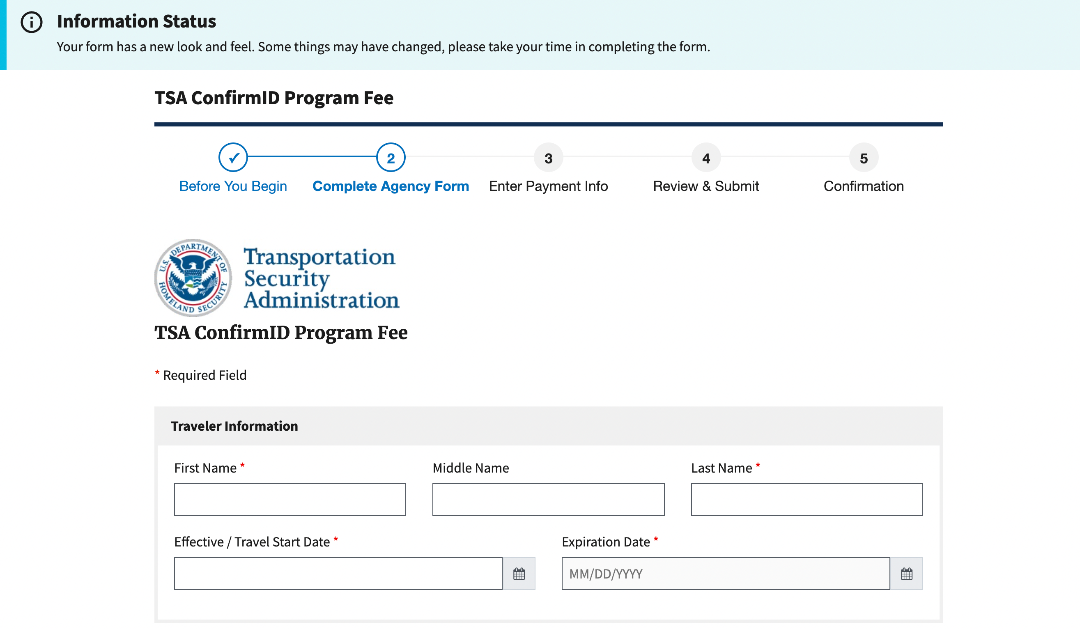This screenshot has width=1080, height=629.
Task: Click the step 2 circle icon
Action: tap(391, 158)
